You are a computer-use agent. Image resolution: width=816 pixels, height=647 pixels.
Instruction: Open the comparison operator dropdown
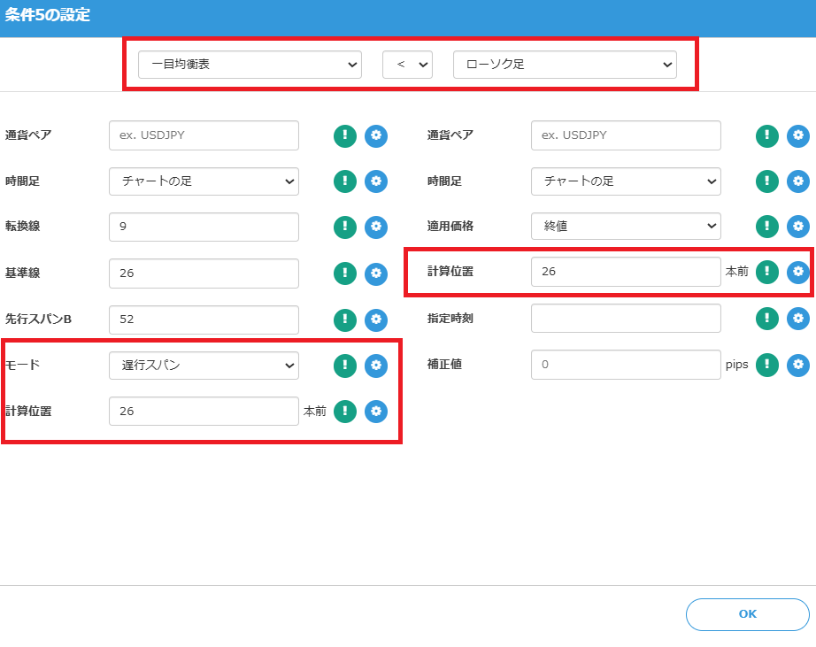(407, 65)
